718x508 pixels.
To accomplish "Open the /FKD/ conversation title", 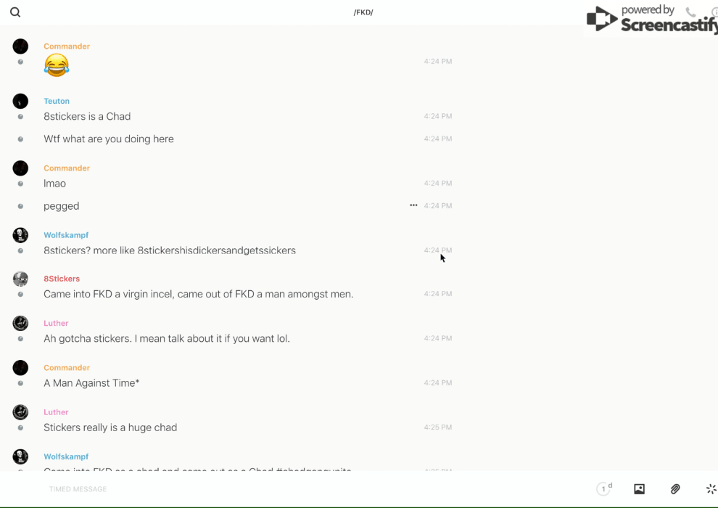I will point(363,12).
